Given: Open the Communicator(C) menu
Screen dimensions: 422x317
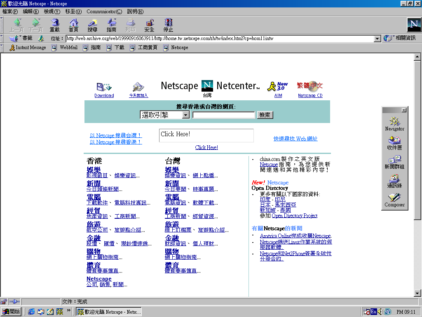Looking at the screenshot, I should click(x=104, y=12).
